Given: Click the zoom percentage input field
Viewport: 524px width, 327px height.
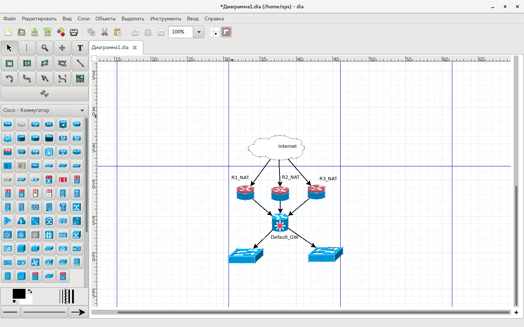Looking at the screenshot, I should pos(181,32).
